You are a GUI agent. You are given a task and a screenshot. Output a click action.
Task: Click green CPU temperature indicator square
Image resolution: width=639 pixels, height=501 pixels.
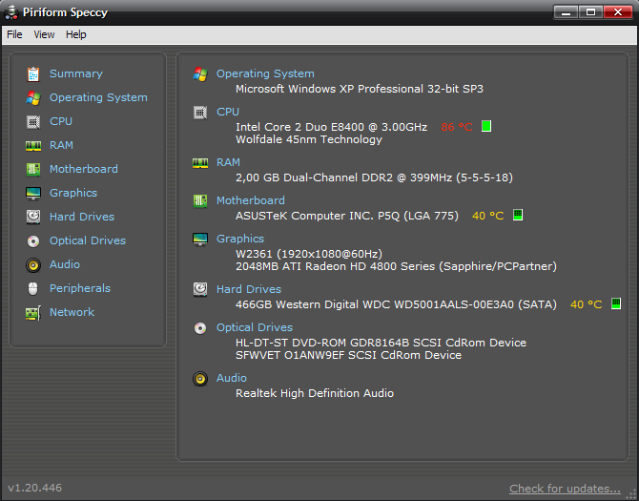pos(486,126)
